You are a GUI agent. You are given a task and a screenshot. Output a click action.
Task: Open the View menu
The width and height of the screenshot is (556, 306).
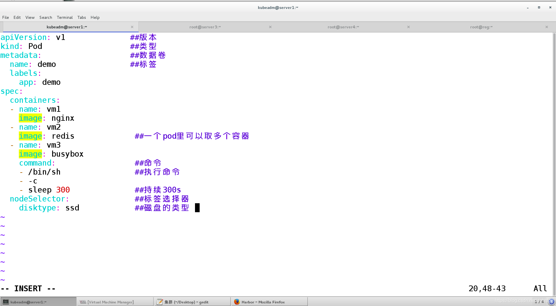pos(30,17)
